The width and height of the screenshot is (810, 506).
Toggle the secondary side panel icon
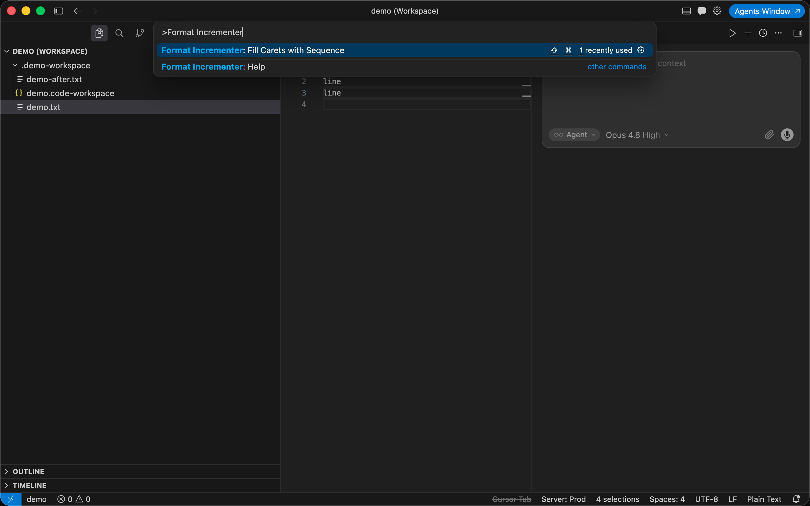(798, 33)
